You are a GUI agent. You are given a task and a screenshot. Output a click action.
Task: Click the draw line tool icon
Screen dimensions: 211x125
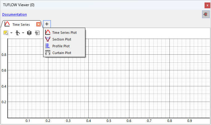pyautogui.click(x=18, y=33)
